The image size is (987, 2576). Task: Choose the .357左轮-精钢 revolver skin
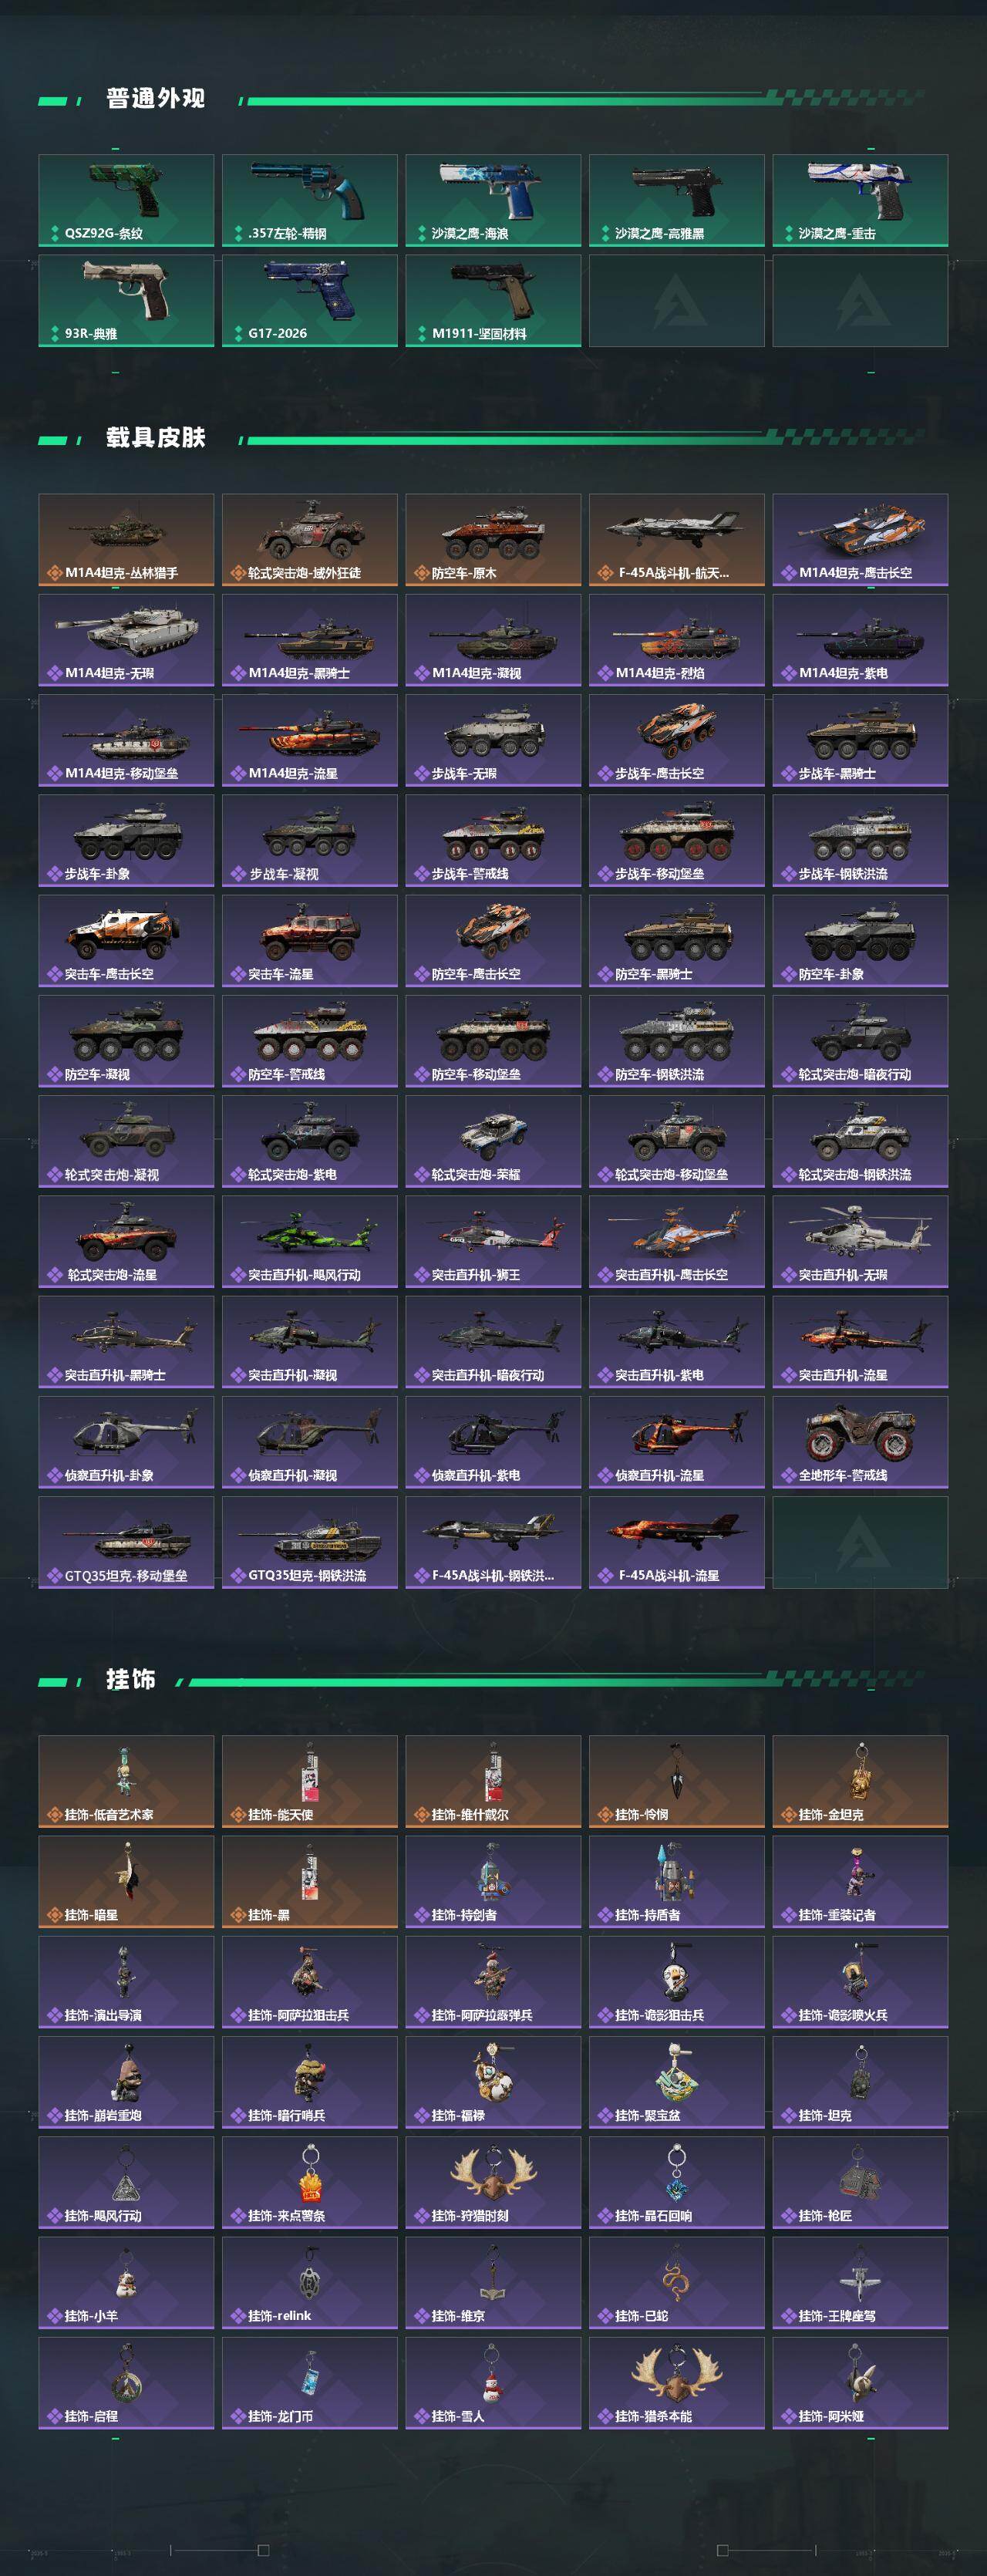click(x=310, y=200)
